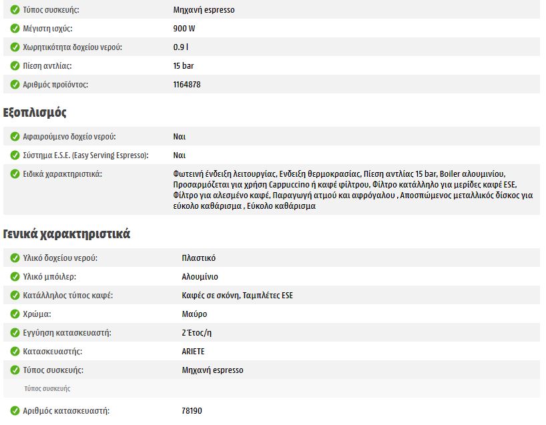Click the green check beside Αριθμός προϊόντος
The width and height of the screenshot is (546, 425).
(15, 85)
